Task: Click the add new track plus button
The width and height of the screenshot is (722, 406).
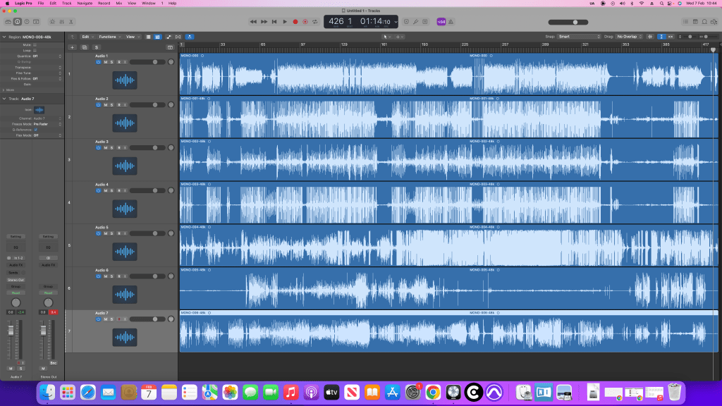Action: [72, 47]
